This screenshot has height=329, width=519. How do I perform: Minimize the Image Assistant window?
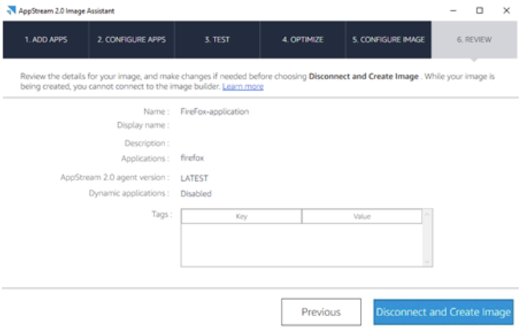(453, 10)
